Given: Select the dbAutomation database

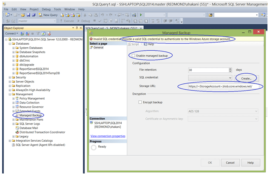Looking at the screenshot, I should click(29, 56).
